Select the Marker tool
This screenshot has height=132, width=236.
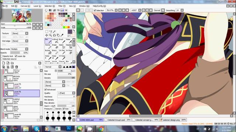(x=48, y=47)
